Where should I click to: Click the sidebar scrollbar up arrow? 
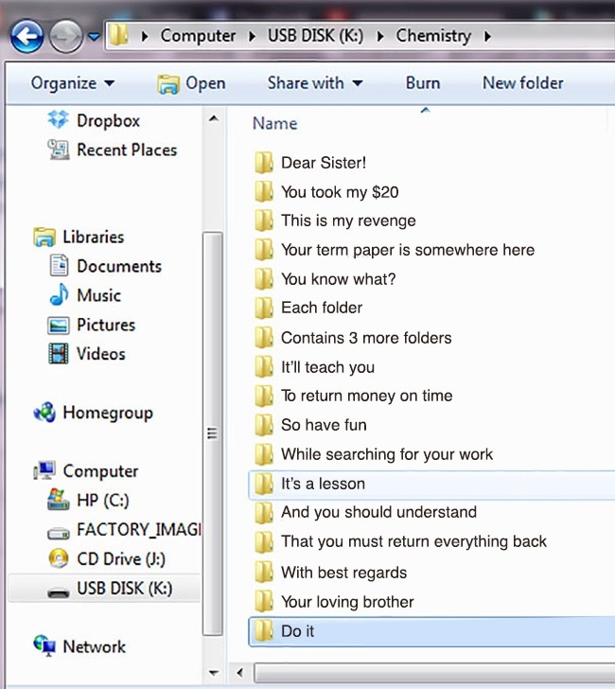[x=213, y=118]
